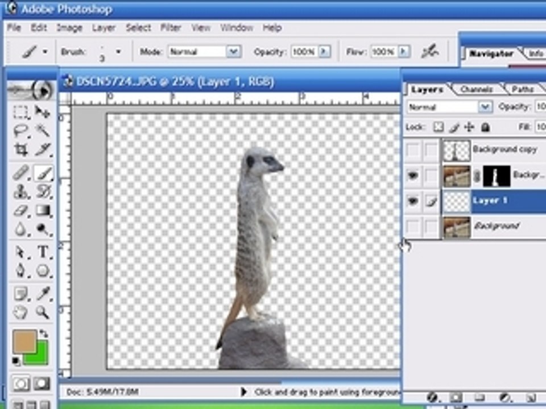Show the Background copy layer

pos(413,151)
